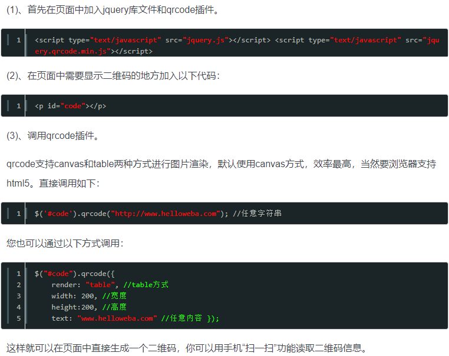Screen dimensions: 449x356
Task: Click comment "//table方式"
Action: pos(146,285)
